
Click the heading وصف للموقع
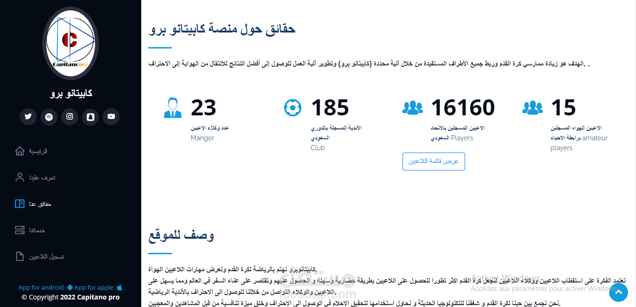click(181, 235)
